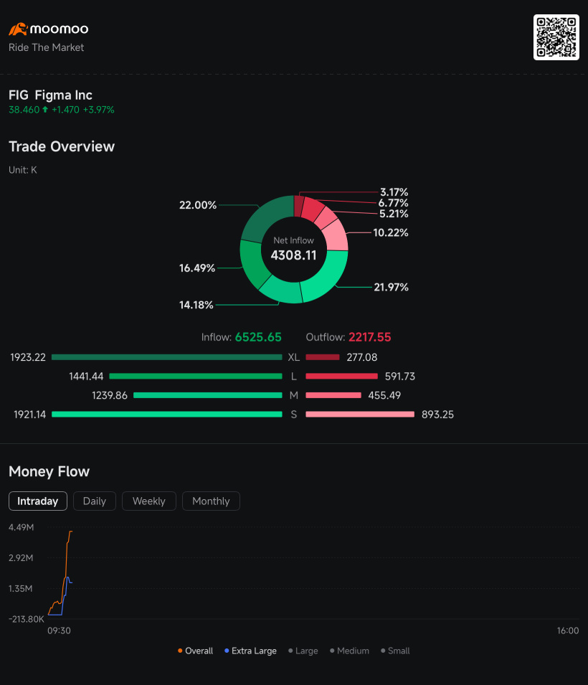The height and width of the screenshot is (685, 588).
Task: Click the 10.22% donut label
Action: pos(391,232)
